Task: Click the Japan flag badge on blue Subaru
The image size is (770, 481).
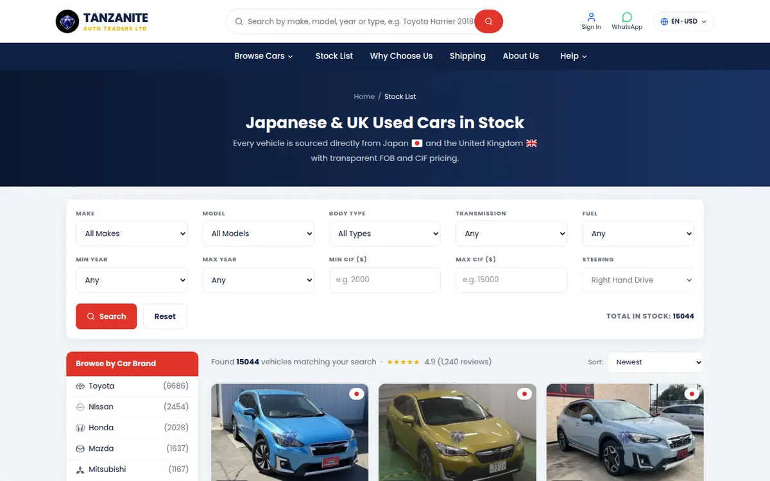Action: click(x=356, y=394)
